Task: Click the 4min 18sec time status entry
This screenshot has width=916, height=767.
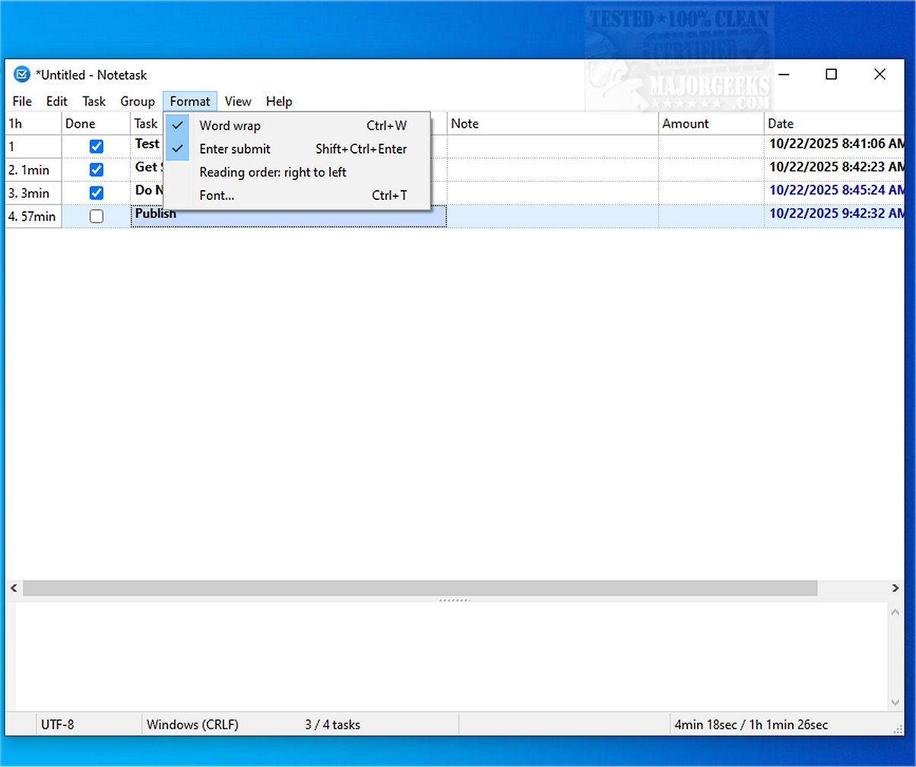Action: [x=751, y=724]
